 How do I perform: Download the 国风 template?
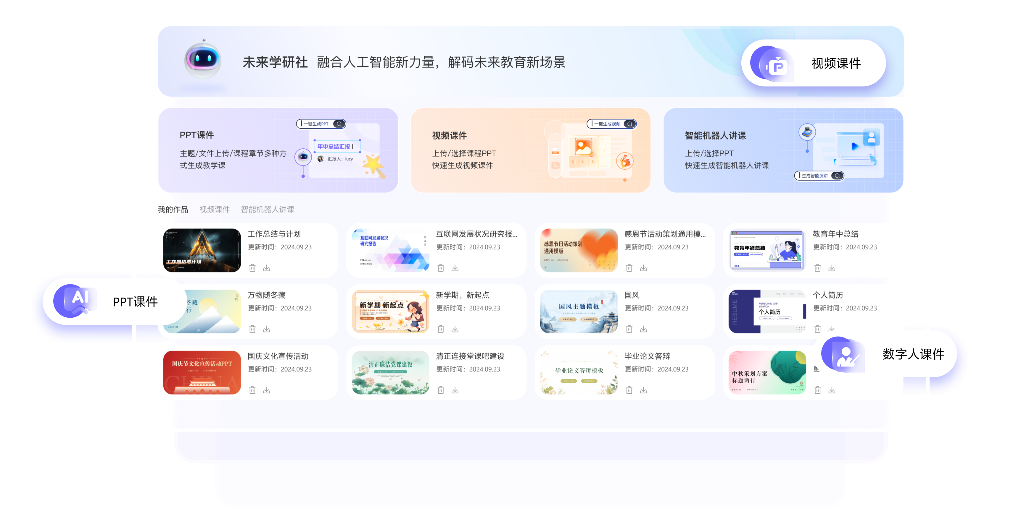click(x=643, y=329)
